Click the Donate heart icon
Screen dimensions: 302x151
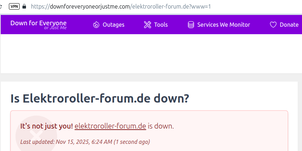coord(273,25)
